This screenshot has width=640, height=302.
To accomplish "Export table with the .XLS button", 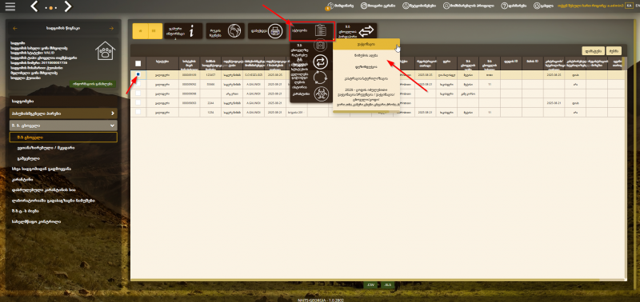I will [387, 285].
